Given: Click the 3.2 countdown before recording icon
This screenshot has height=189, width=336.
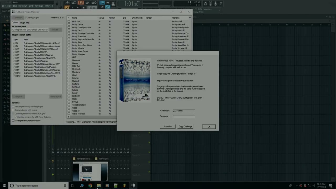Looking at the screenshot, I should pos(81,3).
